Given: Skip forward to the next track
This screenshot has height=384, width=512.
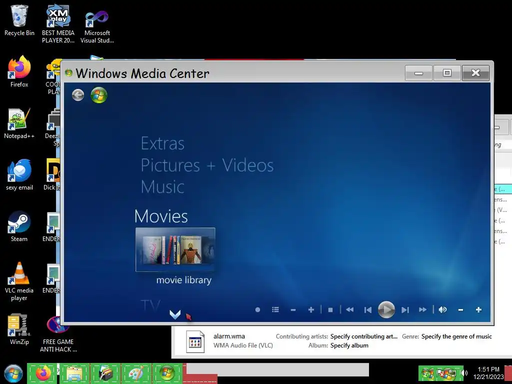Looking at the screenshot, I should click(x=405, y=310).
